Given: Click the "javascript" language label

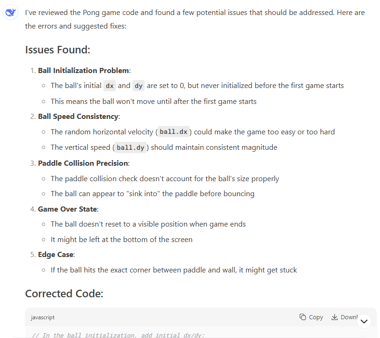Looking at the screenshot, I should [x=43, y=317].
